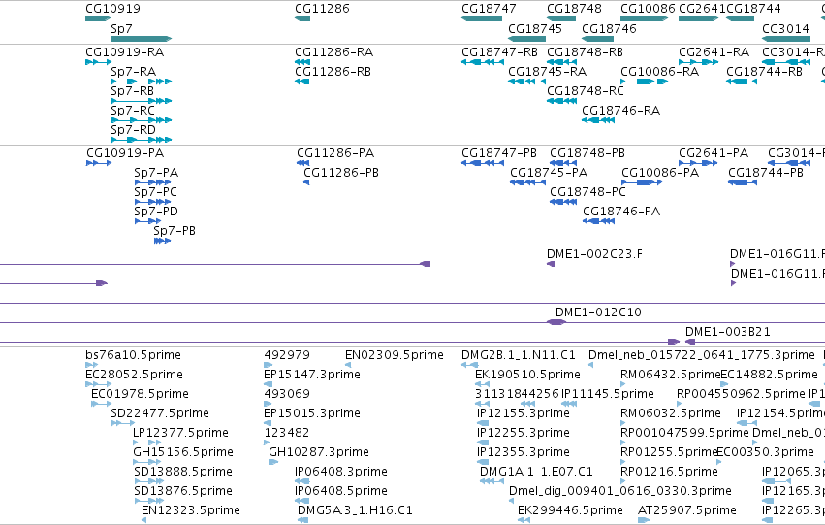Screen dimensions: 825x525
Task: Select the CG18745 gene label
Action: click(x=535, y=28)
